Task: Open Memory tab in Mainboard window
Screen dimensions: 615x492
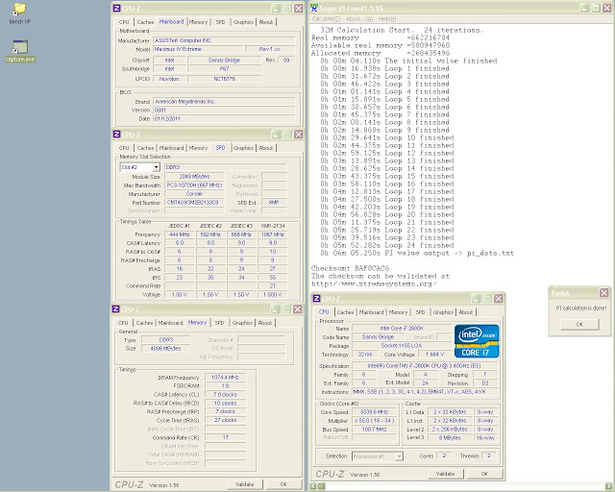Action: (x=198, y=22)
